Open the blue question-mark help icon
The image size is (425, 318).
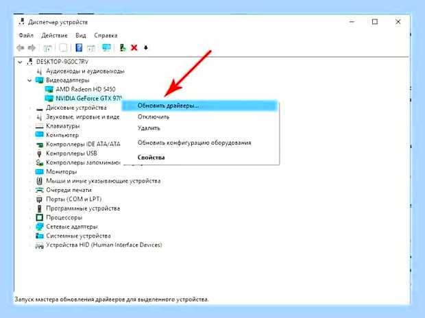(x=79, y=48)
